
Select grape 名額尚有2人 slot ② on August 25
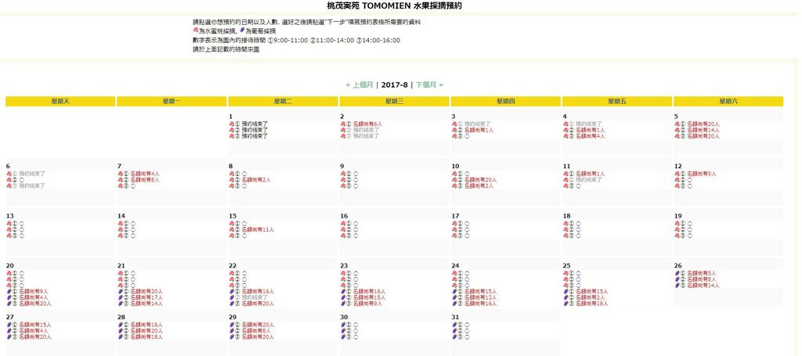(x=591, y=298)
